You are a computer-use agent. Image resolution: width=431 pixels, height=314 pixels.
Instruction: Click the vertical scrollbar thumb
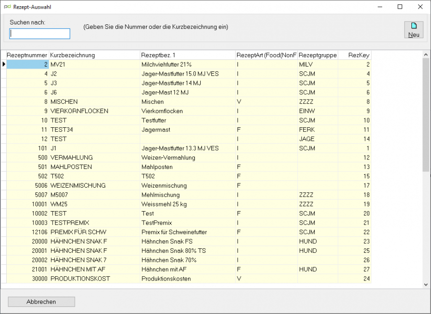[426, 115]
